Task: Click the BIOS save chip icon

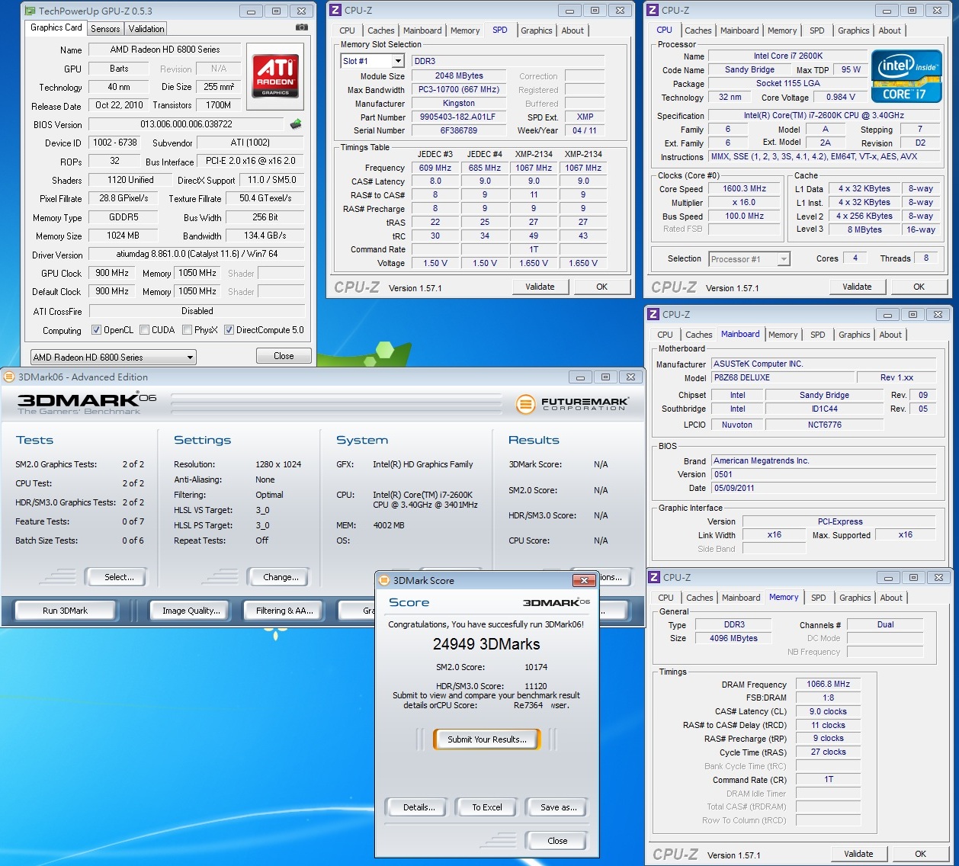Action: click(x=296, y=124)
